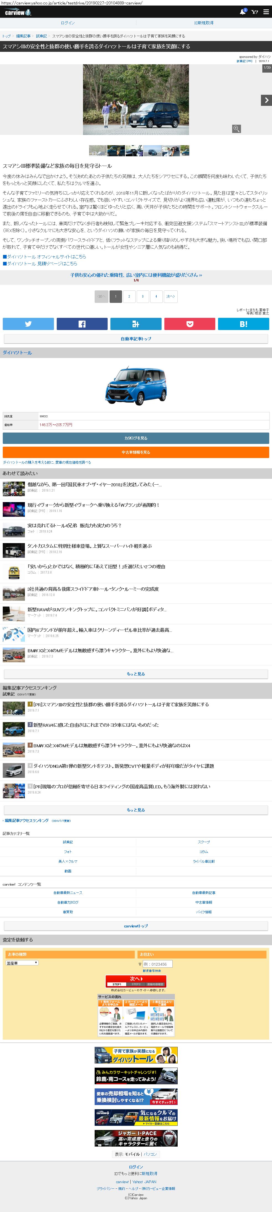Share article on Facebook

click(x=82, y=324)
